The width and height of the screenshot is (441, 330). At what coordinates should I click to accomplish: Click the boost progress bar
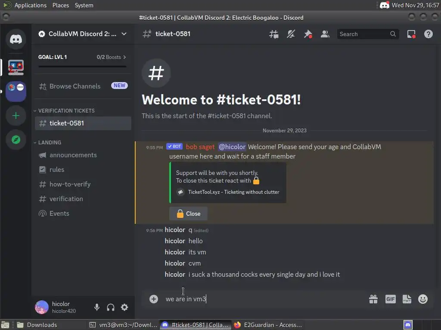pyautogui.click(x=82, y=67)
